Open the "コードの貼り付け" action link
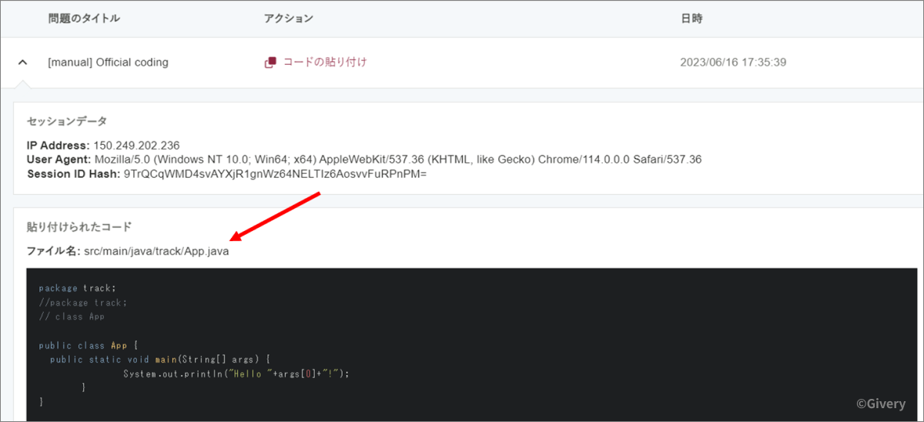The width and height of the screenshot is (924, 422). [x=324, y=62]
